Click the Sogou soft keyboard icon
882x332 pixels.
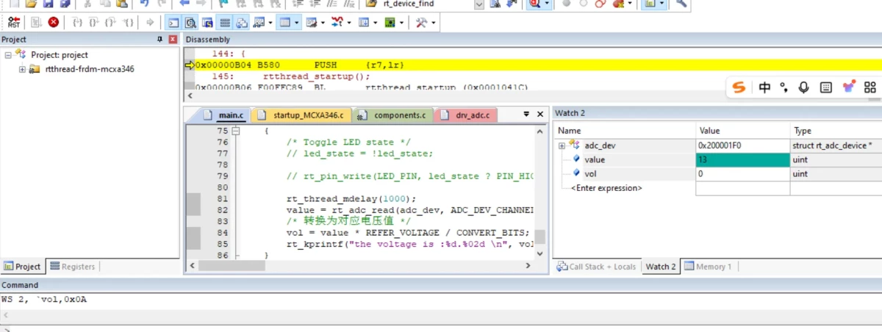pos(825,87)
